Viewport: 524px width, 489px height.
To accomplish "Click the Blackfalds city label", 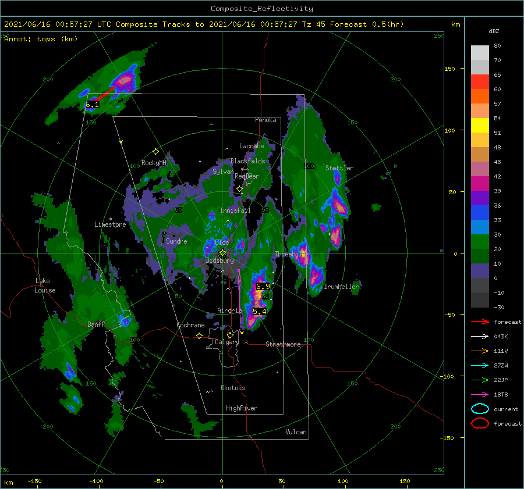I will (247, 161).
